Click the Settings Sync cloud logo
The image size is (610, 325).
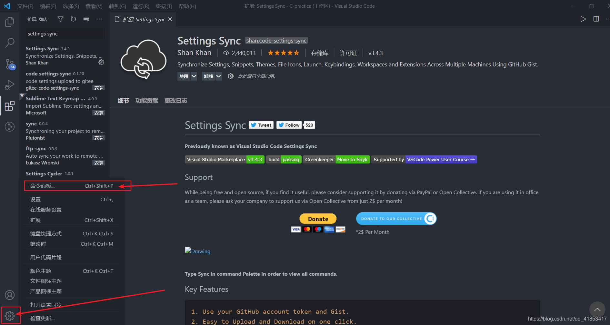coord(143,59)
